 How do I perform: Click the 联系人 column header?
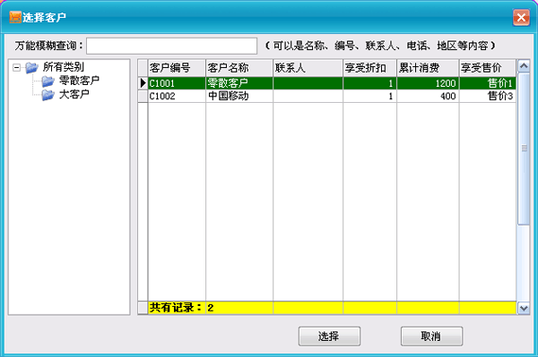(308, 68)
